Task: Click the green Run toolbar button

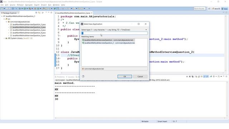Action: [25, 9]
